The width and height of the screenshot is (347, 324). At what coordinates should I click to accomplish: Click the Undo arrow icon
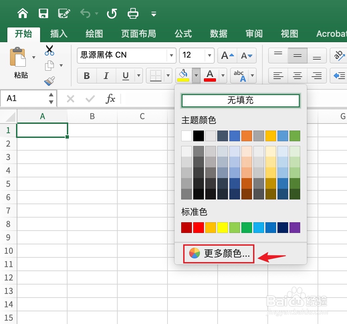click(85, 13)
